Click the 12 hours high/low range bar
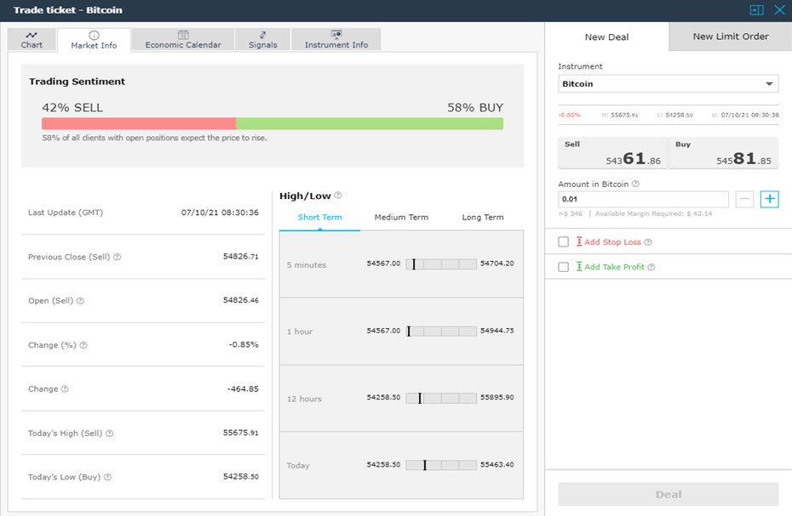Image resolution: width=792 pixels, height=516 pixels. 441,398
